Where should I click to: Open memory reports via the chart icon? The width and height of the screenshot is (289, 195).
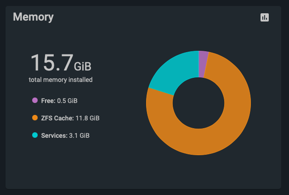pos(264,17)
